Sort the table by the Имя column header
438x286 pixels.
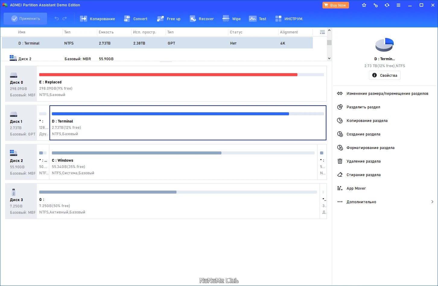point(22,32)
